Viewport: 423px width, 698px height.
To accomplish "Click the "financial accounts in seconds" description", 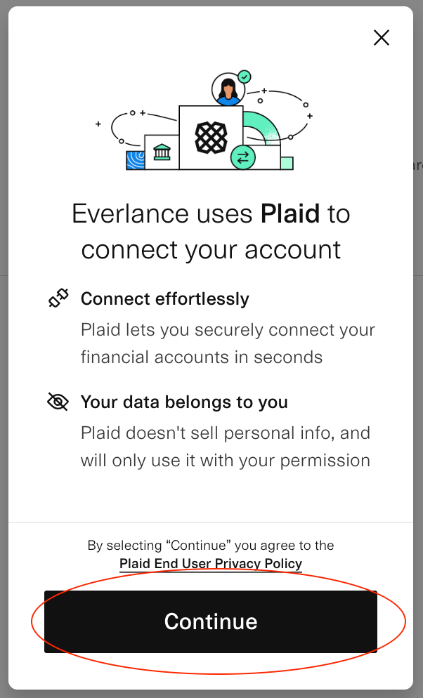I will tap(202, 357).
